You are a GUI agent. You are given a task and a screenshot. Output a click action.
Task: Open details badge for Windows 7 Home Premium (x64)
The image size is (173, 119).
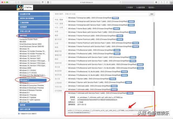(x=120, y=36)
